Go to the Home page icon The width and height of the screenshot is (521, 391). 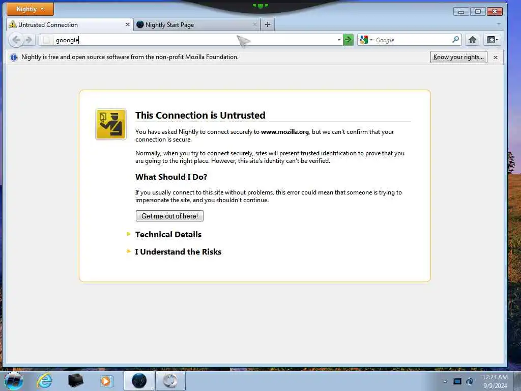472,40
